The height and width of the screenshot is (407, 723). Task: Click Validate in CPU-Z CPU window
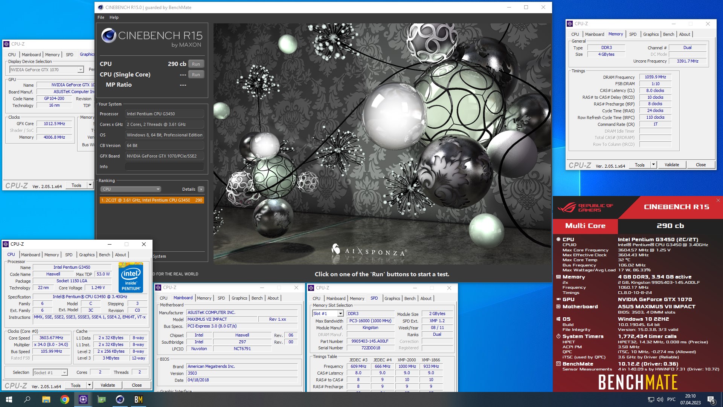pyautogui.click(x=108, y=385)
